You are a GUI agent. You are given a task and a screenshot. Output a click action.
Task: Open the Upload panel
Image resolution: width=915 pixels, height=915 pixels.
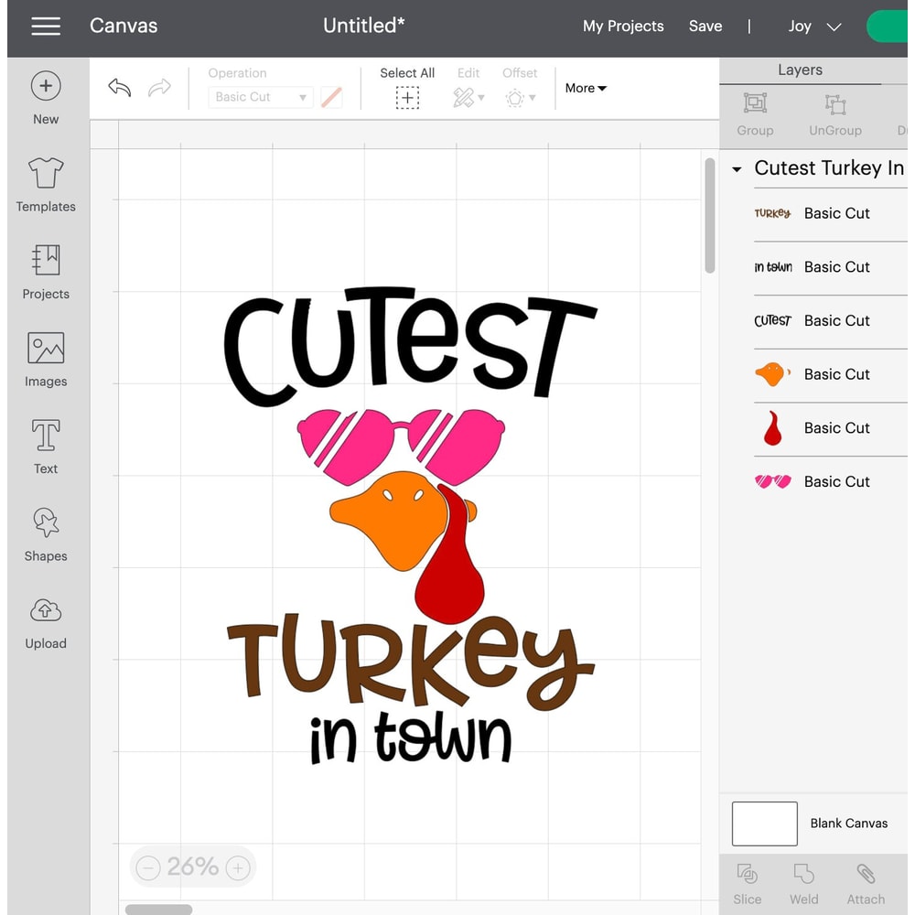pyautogui.click(x=45, y=620)
